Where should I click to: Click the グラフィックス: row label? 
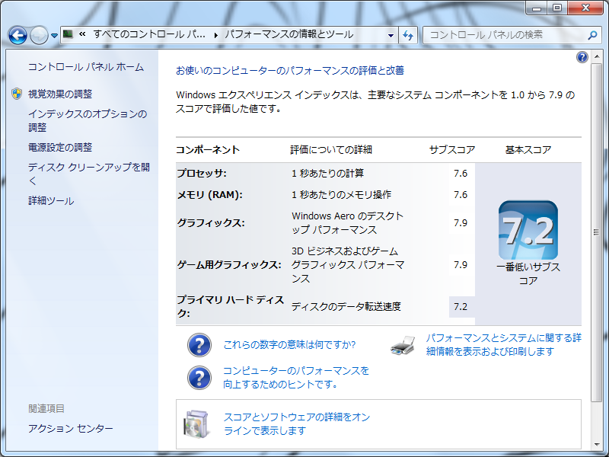tap(211, 223)
